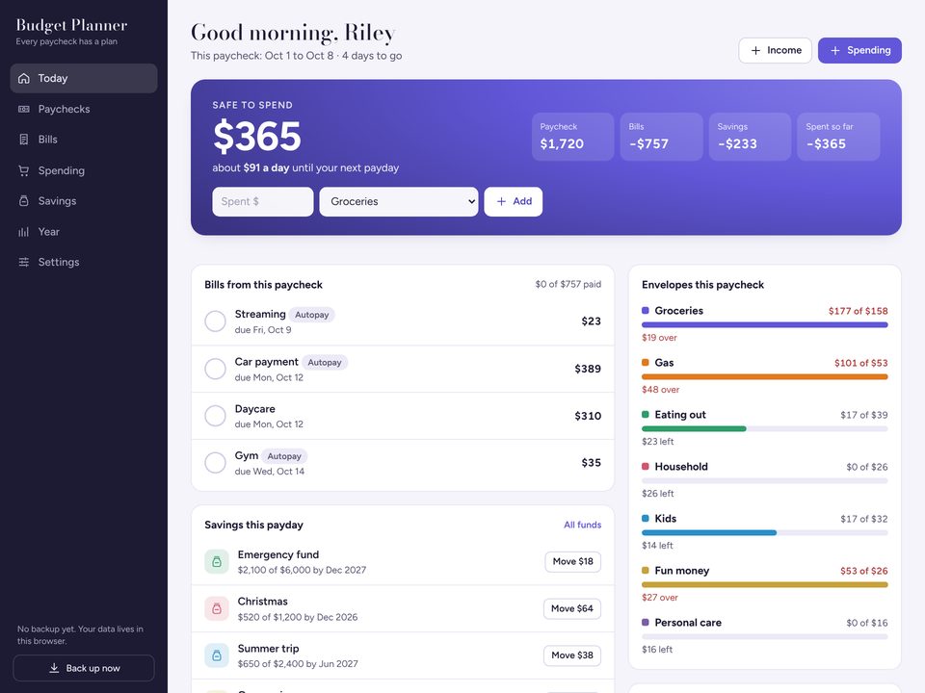925x693 pixels.
Task: Click the download icon in Back up now
Action: pos(54,668)
